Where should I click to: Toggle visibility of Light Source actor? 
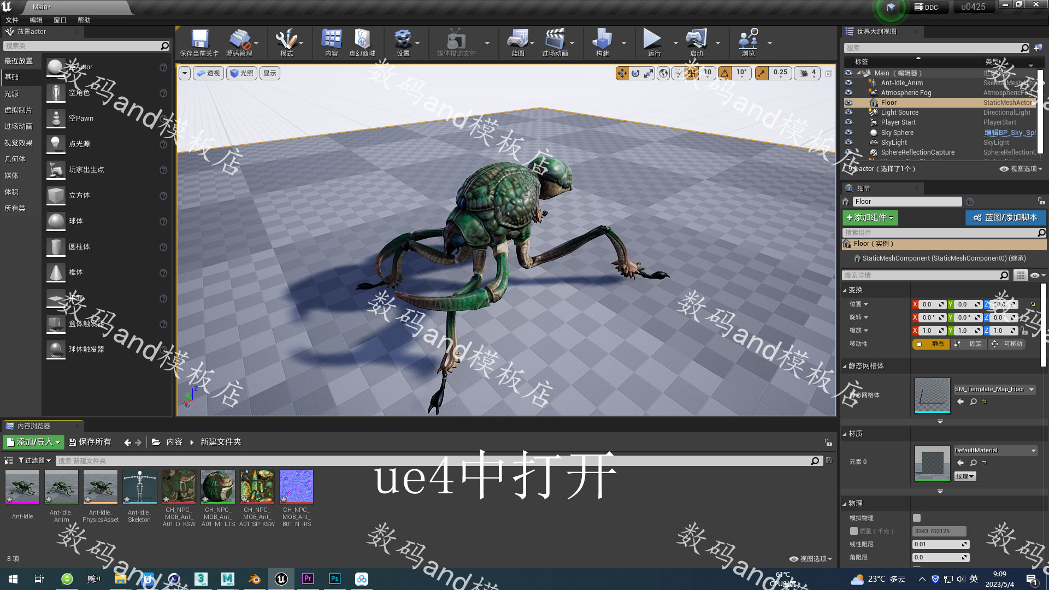pos(848,113)
